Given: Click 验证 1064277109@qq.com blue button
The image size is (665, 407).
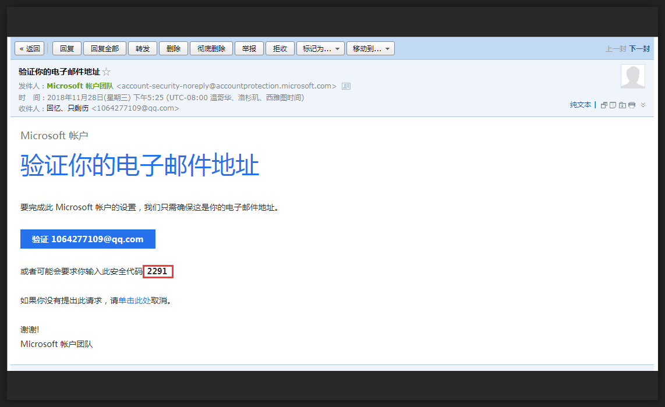Looking at the screenshot, I should (88, 239).
